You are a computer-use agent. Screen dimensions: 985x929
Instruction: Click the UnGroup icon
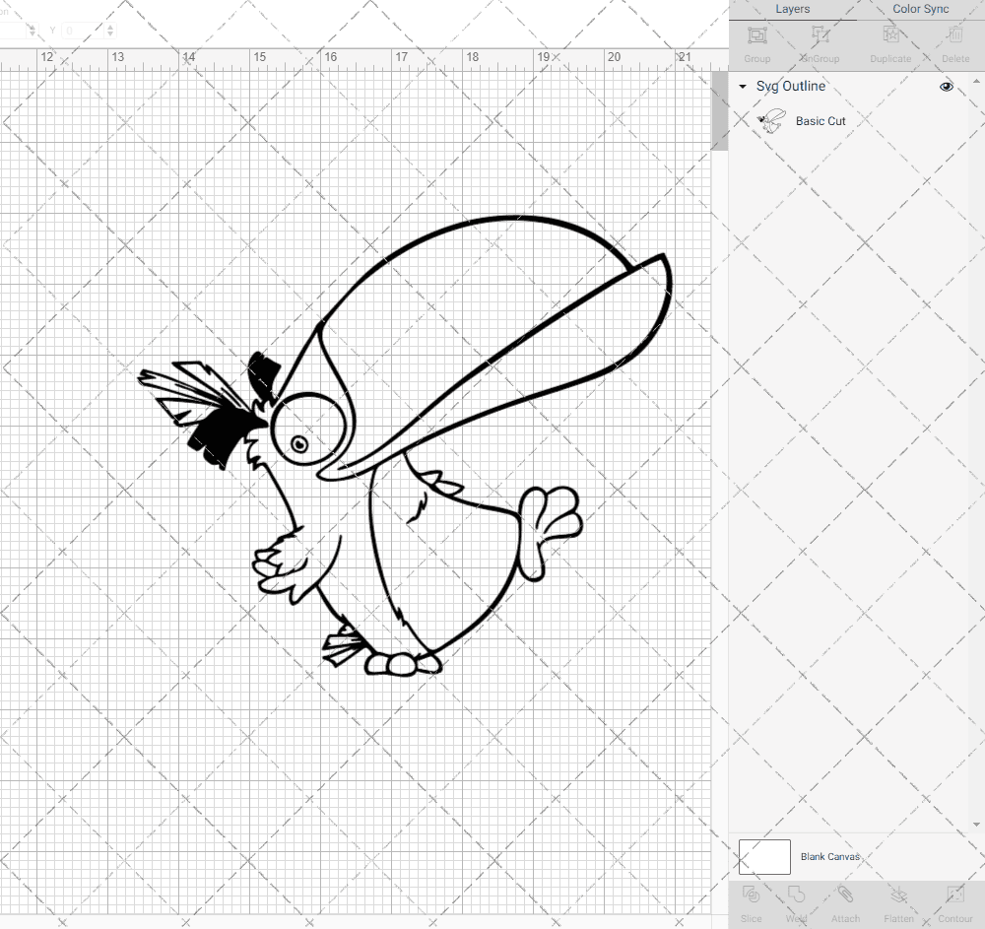click(x=819, y=39)
